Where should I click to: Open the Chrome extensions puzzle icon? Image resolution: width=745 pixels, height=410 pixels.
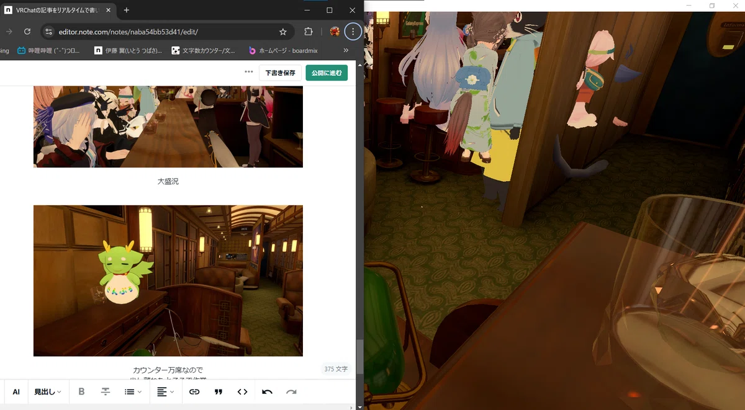tap(309, 32)
